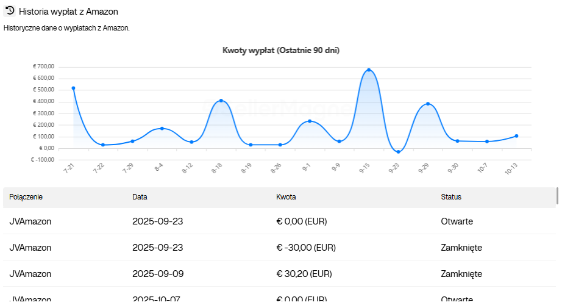The width and height of the screenshot is (562, 305).
Task: Click the 8-4 data point on the chart
Action: (162, 129)
